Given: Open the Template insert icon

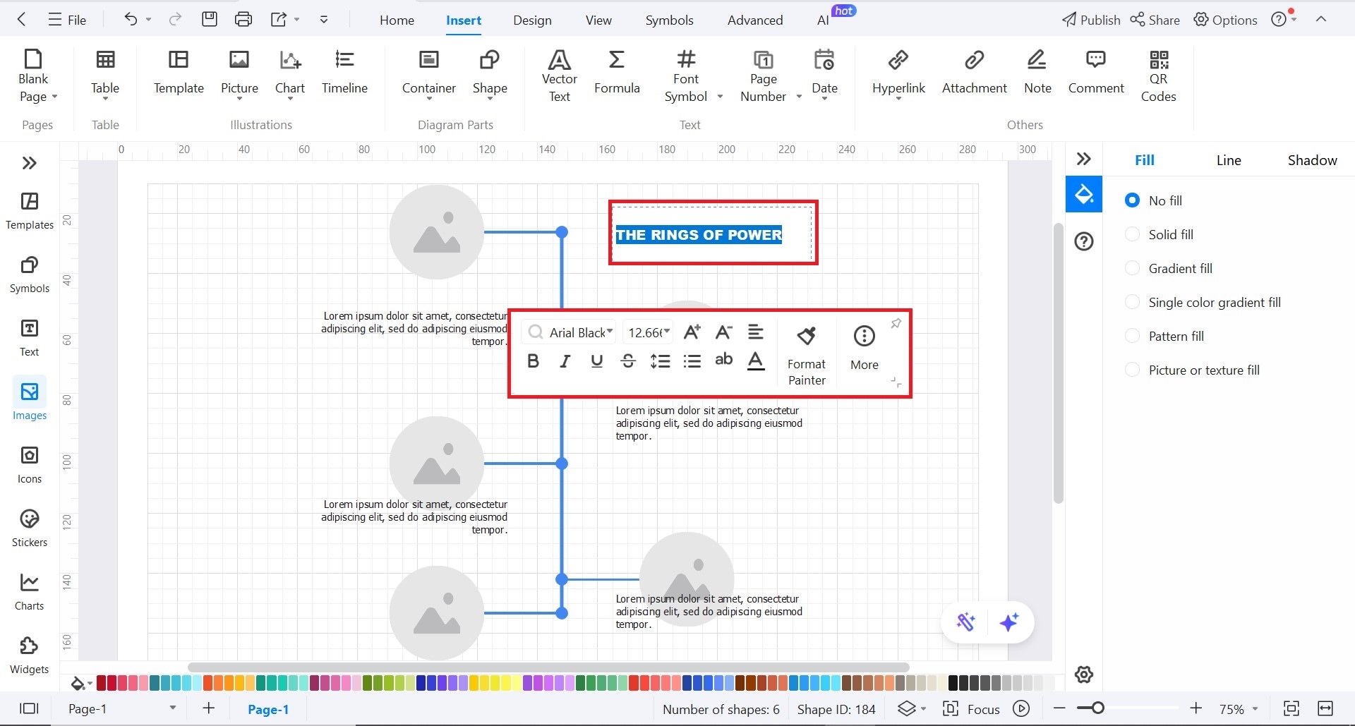Looking at the screenshot, I should (x=179, y=71).
